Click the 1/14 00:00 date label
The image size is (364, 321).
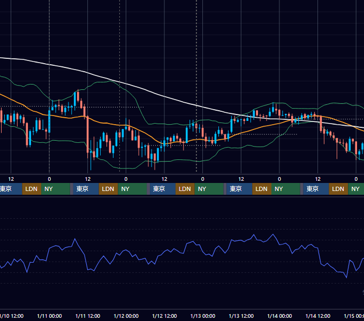tap(279, 316)
